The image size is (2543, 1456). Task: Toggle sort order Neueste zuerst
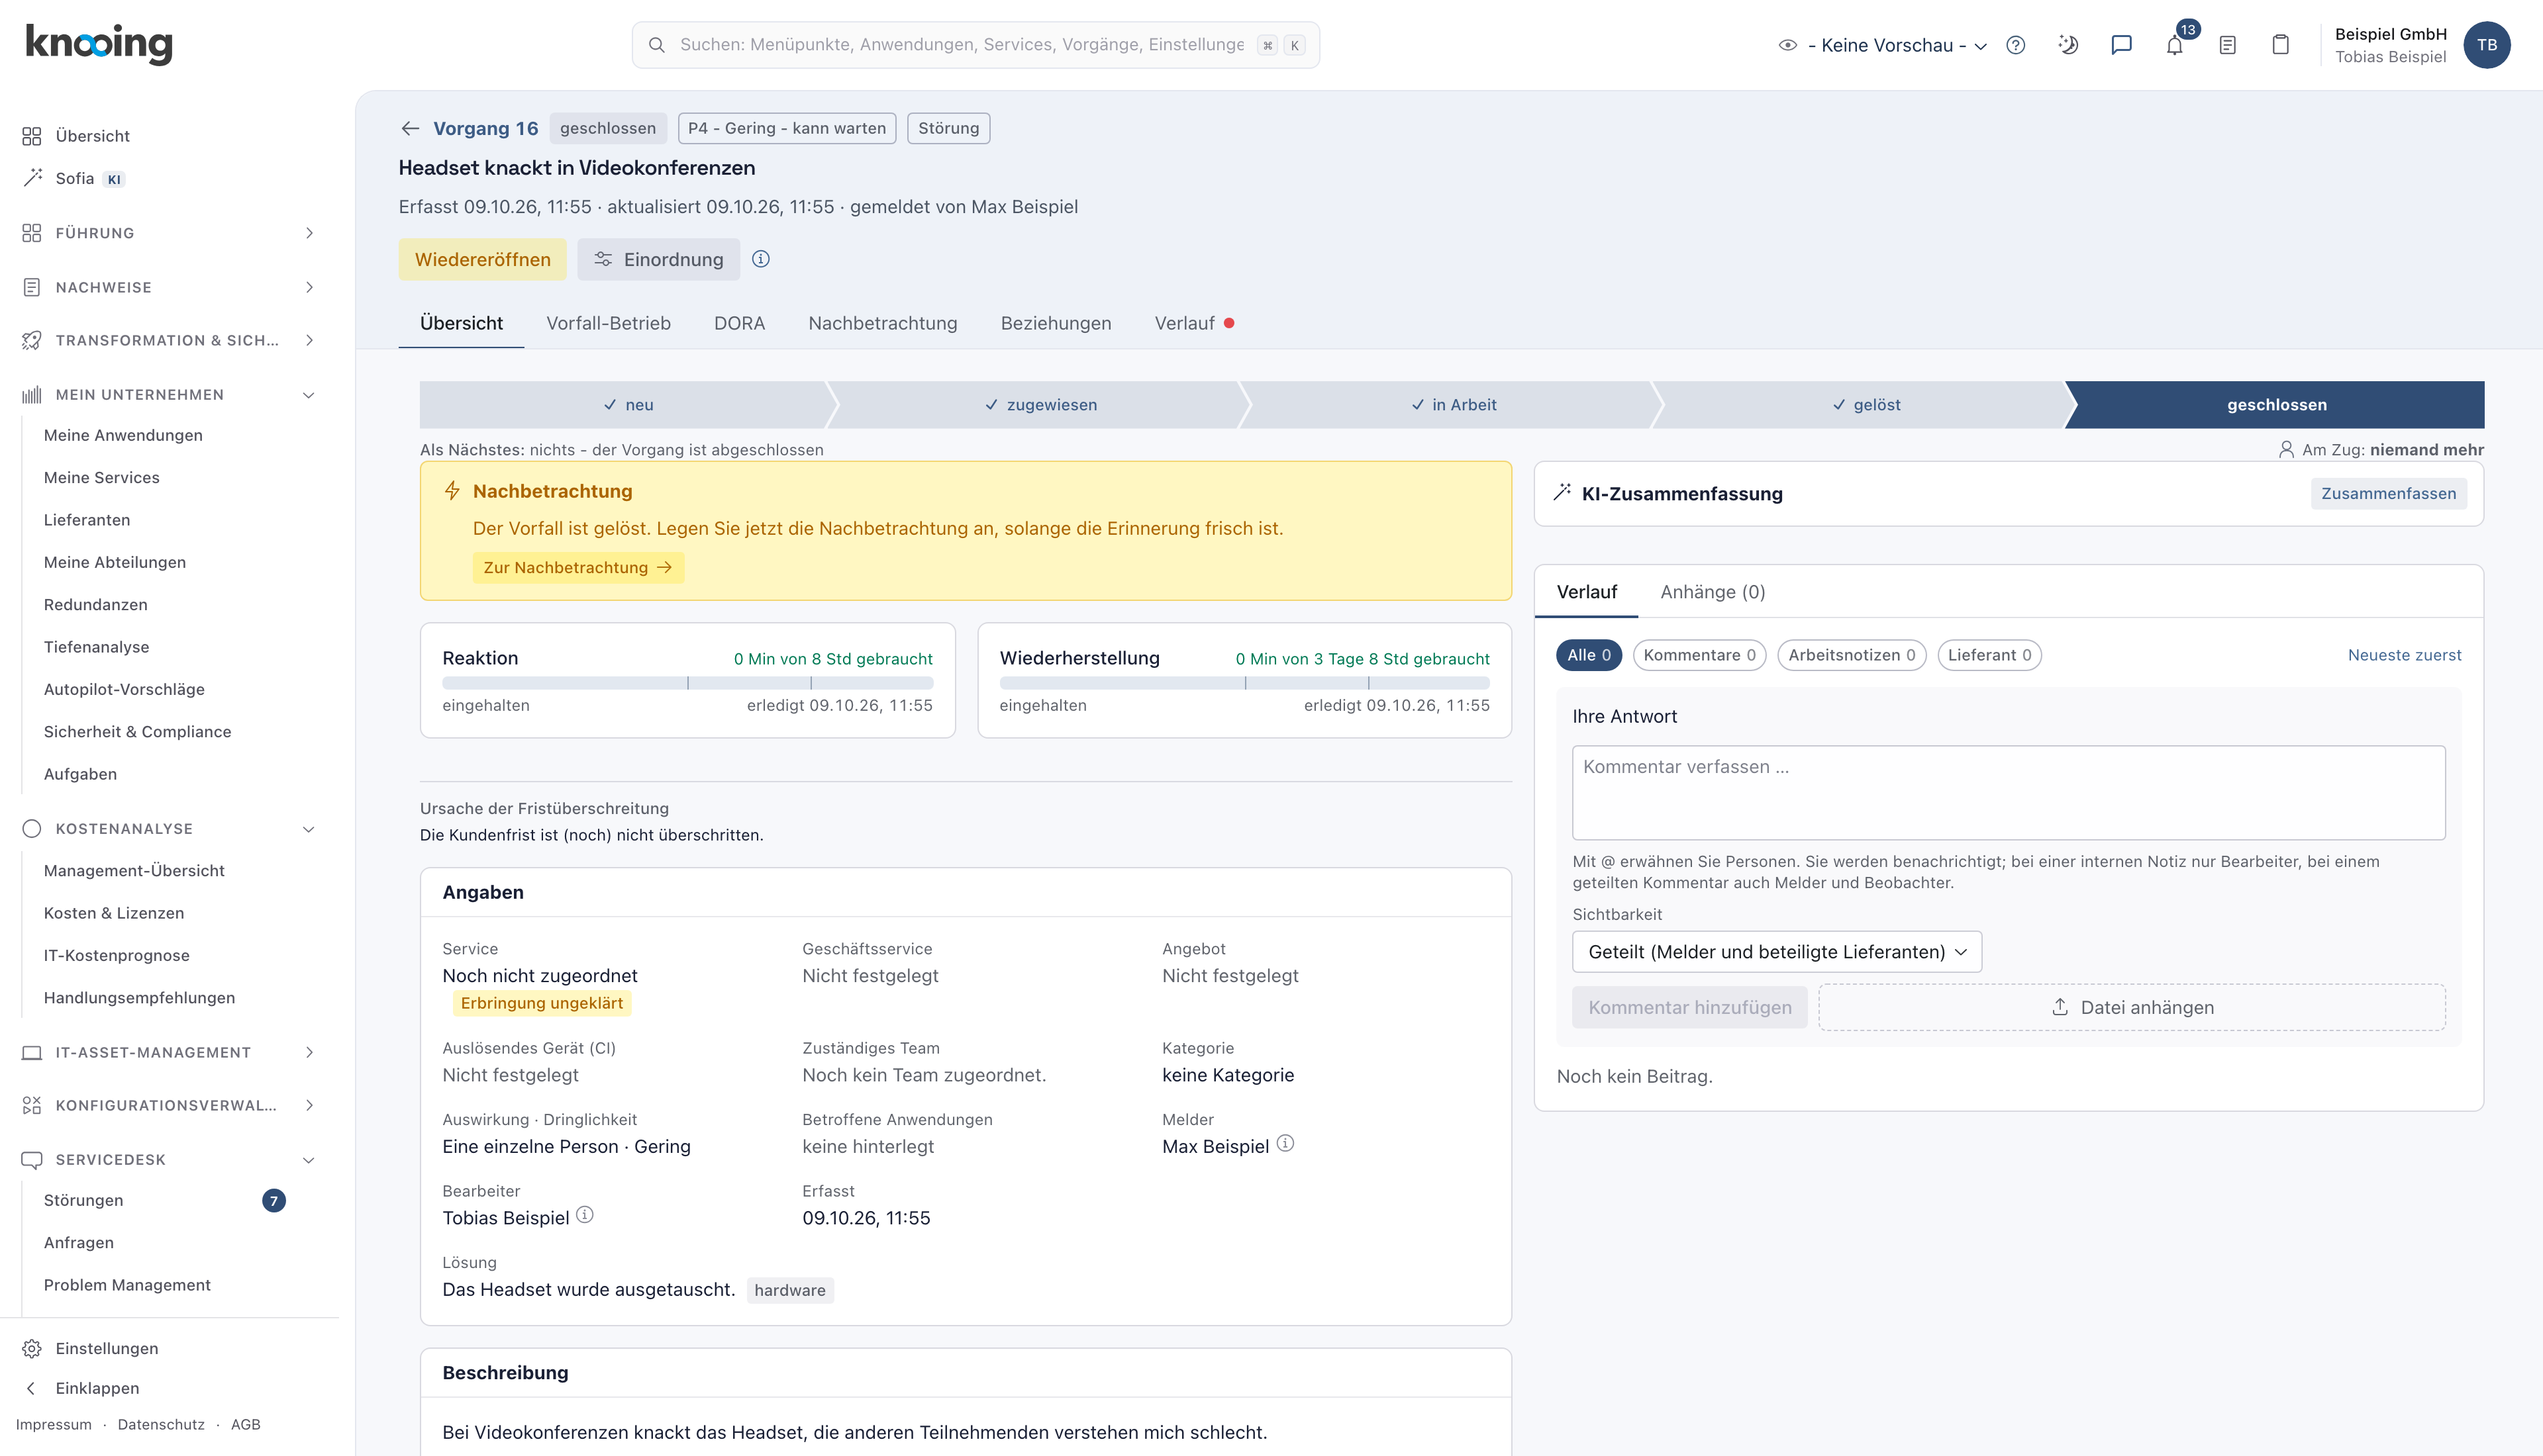click(2404, 655)
